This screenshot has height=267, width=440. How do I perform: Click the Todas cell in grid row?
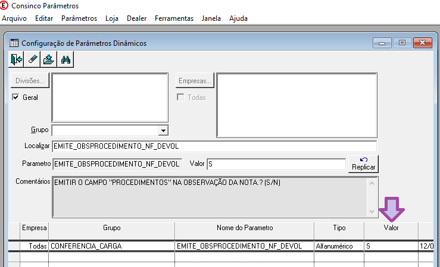tap(34, 246)
